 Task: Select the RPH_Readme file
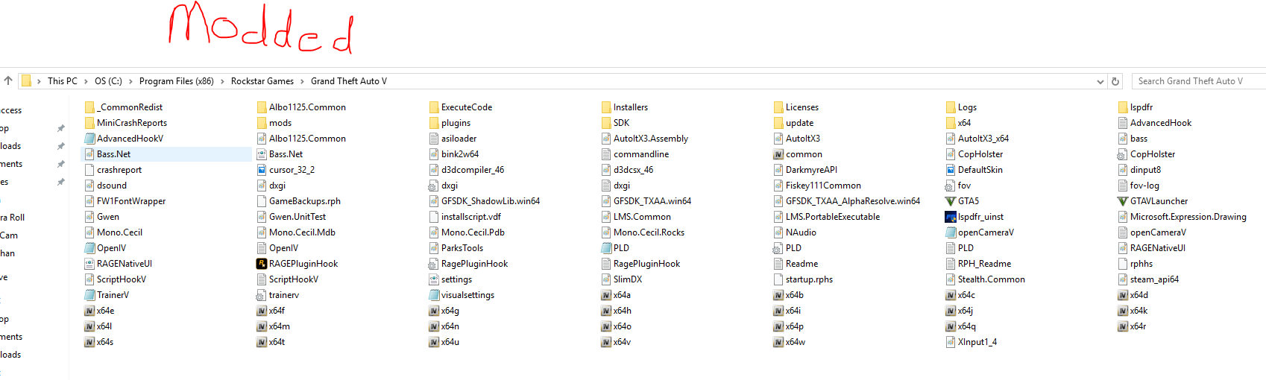click(x=978, y=264)
